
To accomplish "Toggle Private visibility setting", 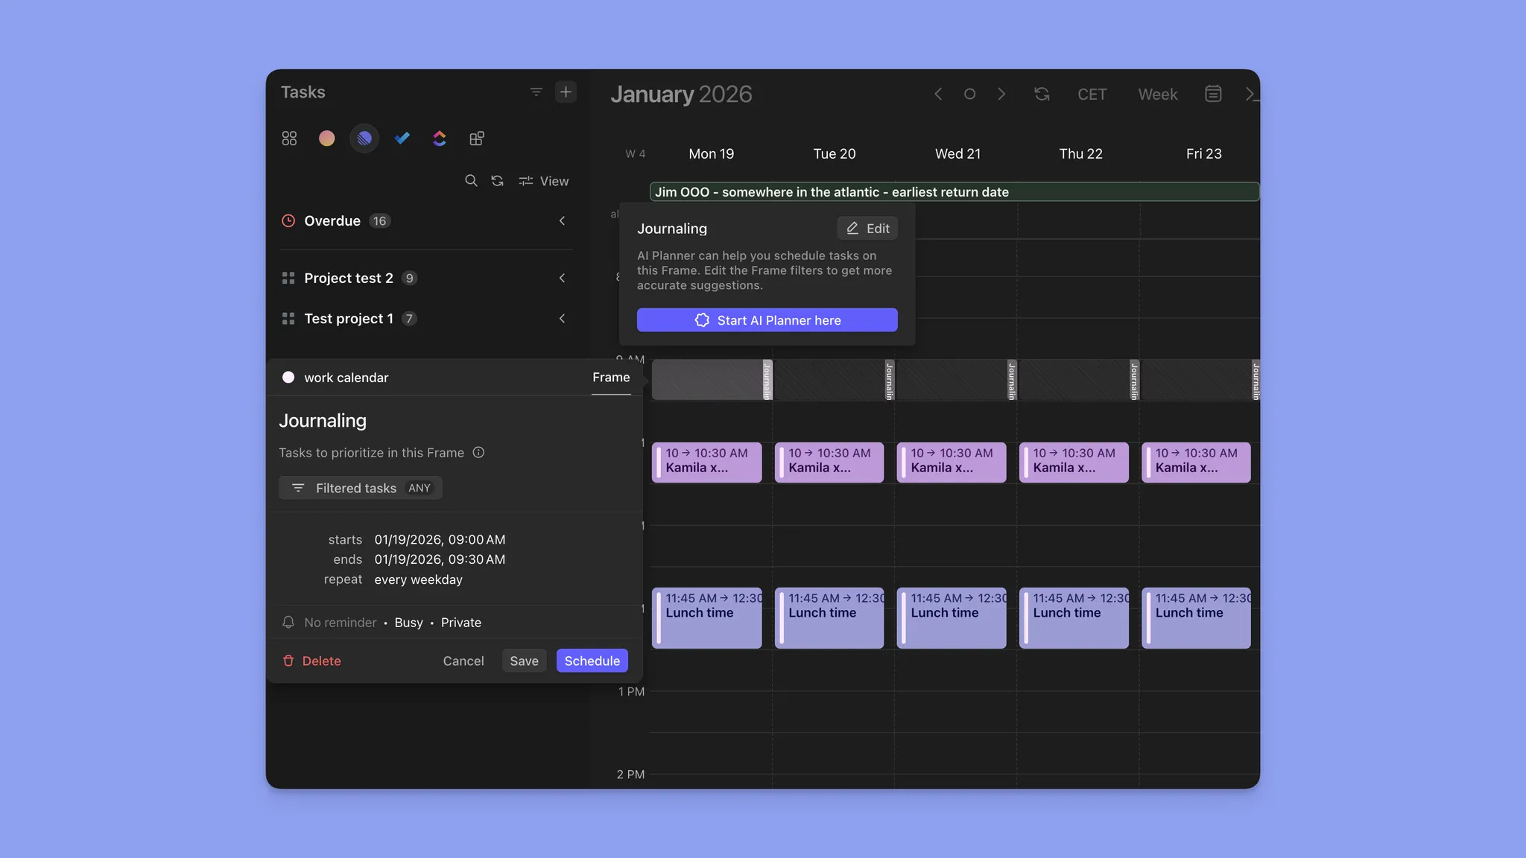I will click(x=460, y=623).
